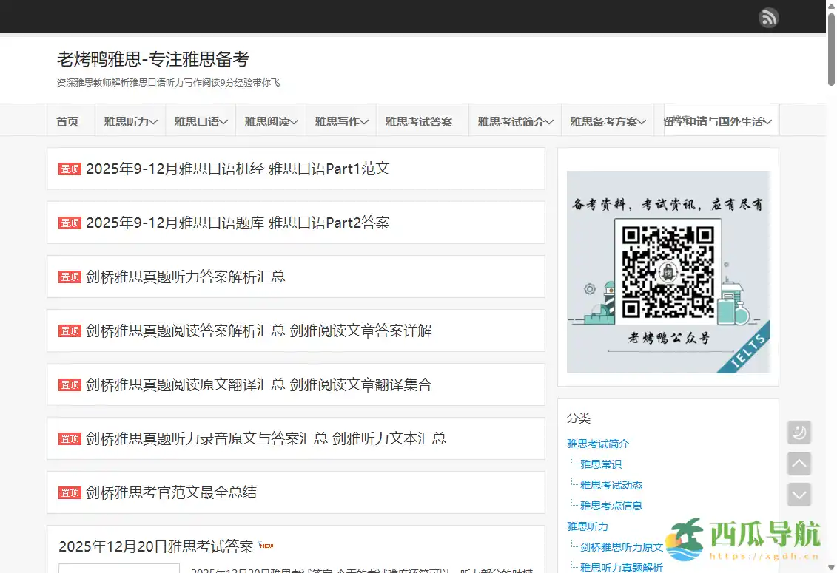Click the 置顶 badge on 剑桥雅思考官范文 post

tap(69, 492)
